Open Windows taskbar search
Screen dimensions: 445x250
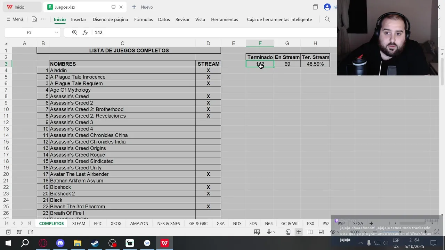click(x=25, y=243)
